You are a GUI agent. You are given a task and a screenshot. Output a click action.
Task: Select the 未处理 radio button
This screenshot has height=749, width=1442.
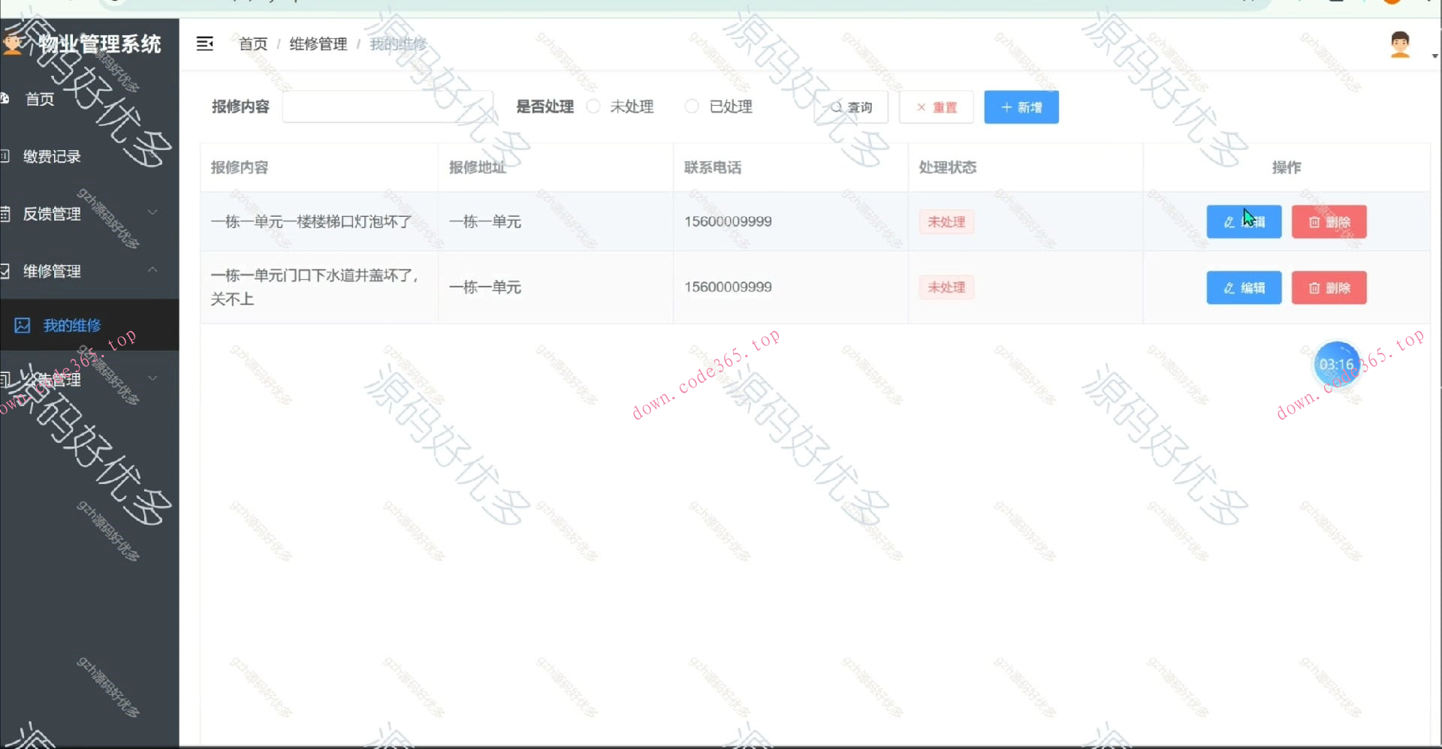click(594, 107)
